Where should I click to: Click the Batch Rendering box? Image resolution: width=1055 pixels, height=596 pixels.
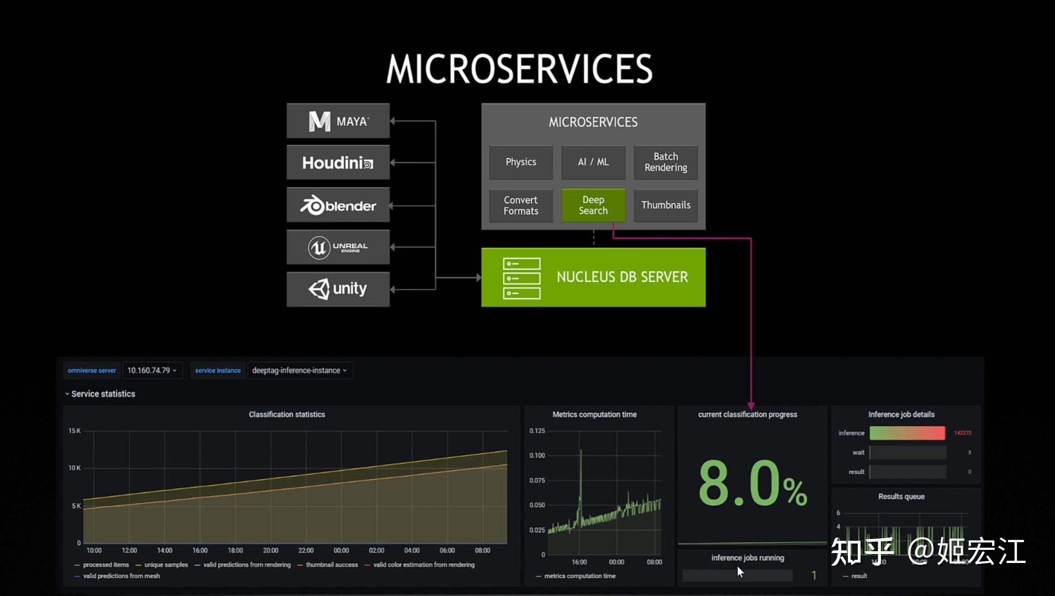click(x=666, y=162)
